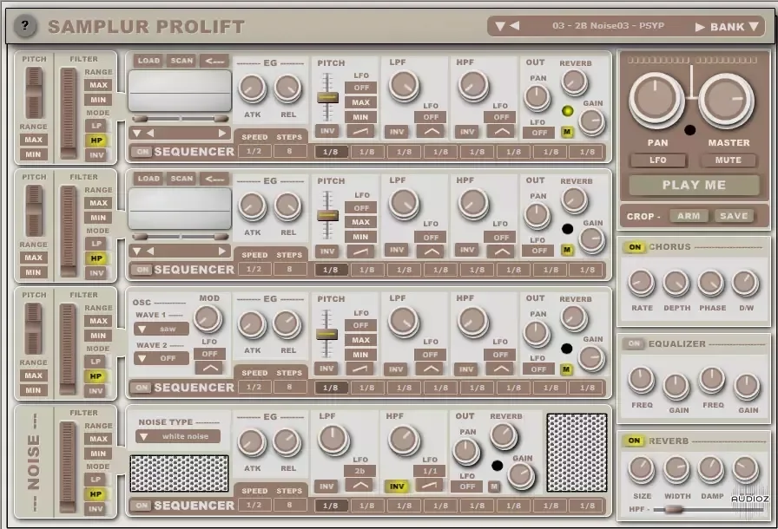Turn ON the second row SEQUENCER
Viewport: 778px width, 529px height.
coord(142,270)
